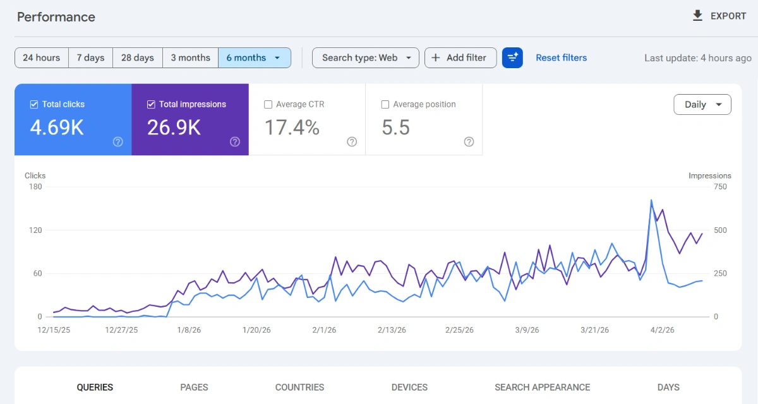Image resolution: width=758 pixels, height=404 pixels.
Task: Click the help icon on Average CTR card
Action: [352, 142]
